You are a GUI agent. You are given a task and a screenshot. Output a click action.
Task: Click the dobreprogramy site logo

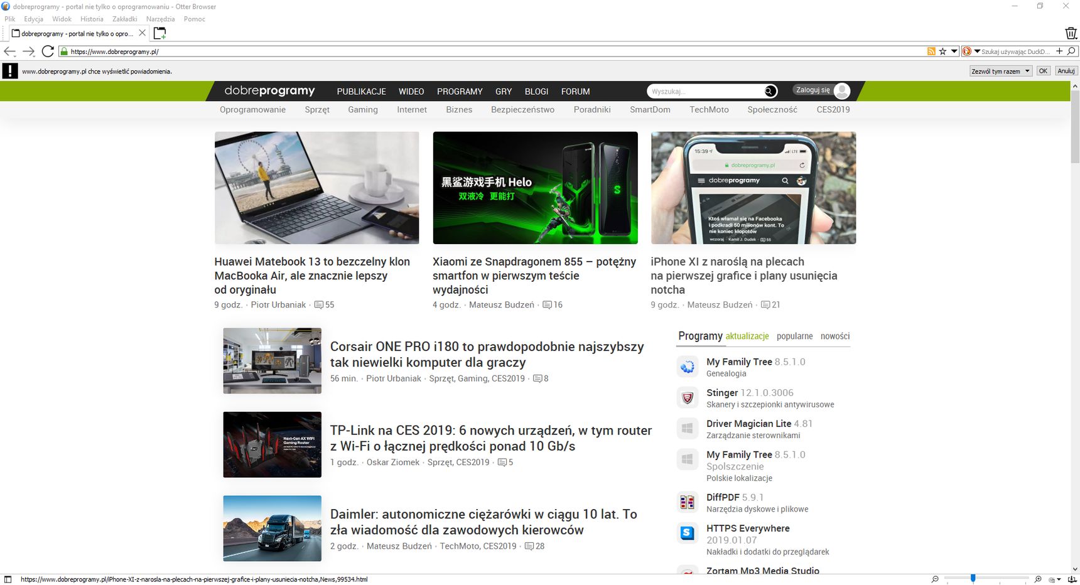coord(269,90)
